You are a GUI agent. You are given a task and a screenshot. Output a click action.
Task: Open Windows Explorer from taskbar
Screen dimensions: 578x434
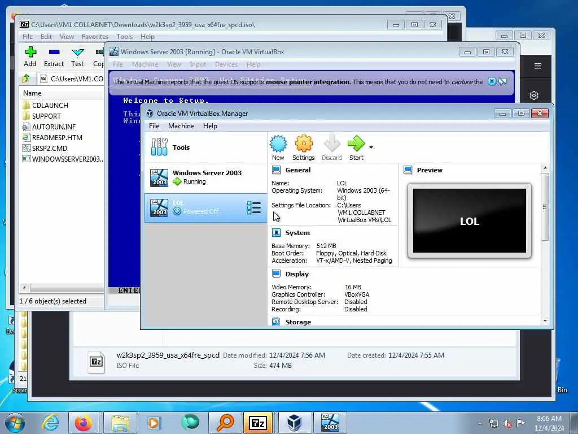[120, 423]
